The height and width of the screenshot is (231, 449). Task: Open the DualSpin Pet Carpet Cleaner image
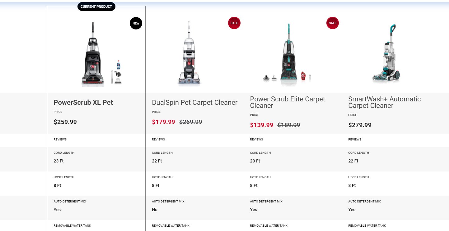pos(189,53)
